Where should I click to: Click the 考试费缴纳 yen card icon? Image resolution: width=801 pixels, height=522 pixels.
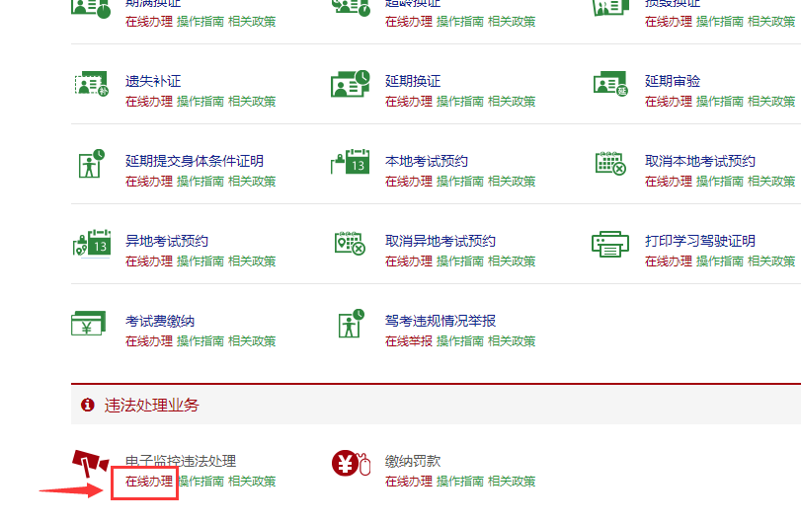pyautogui.click(x=88, y=324)
